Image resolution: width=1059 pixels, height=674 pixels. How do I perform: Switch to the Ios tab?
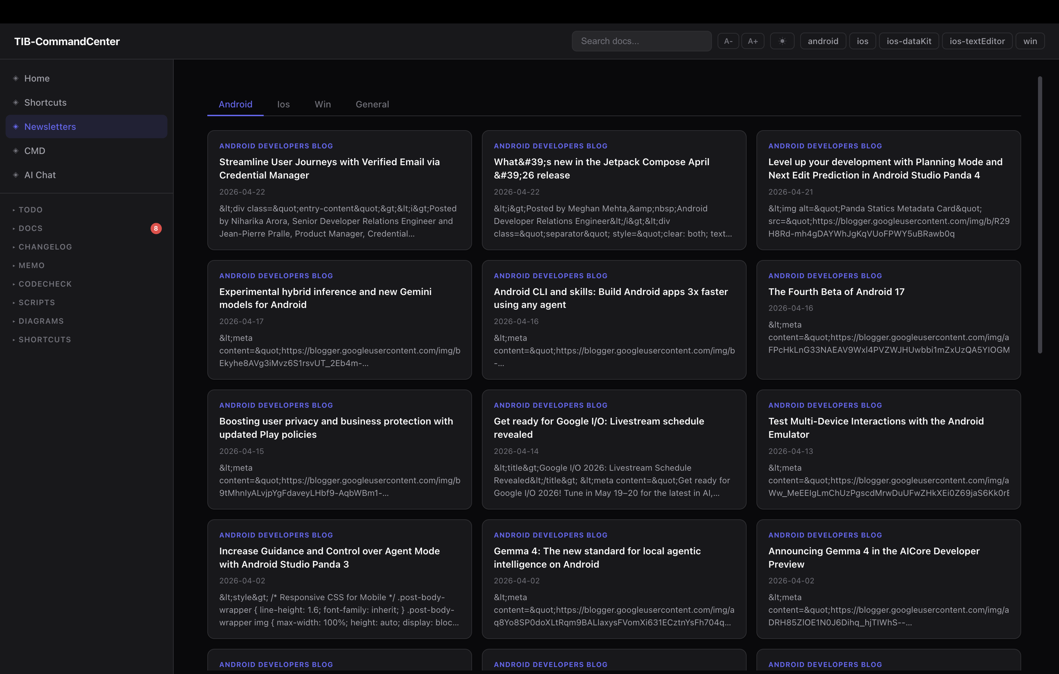tap(283, 104)
